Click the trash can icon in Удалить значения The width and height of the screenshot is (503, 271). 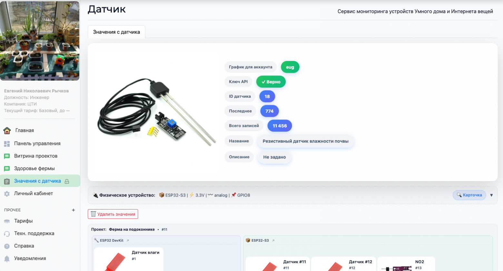pos(94,214)
